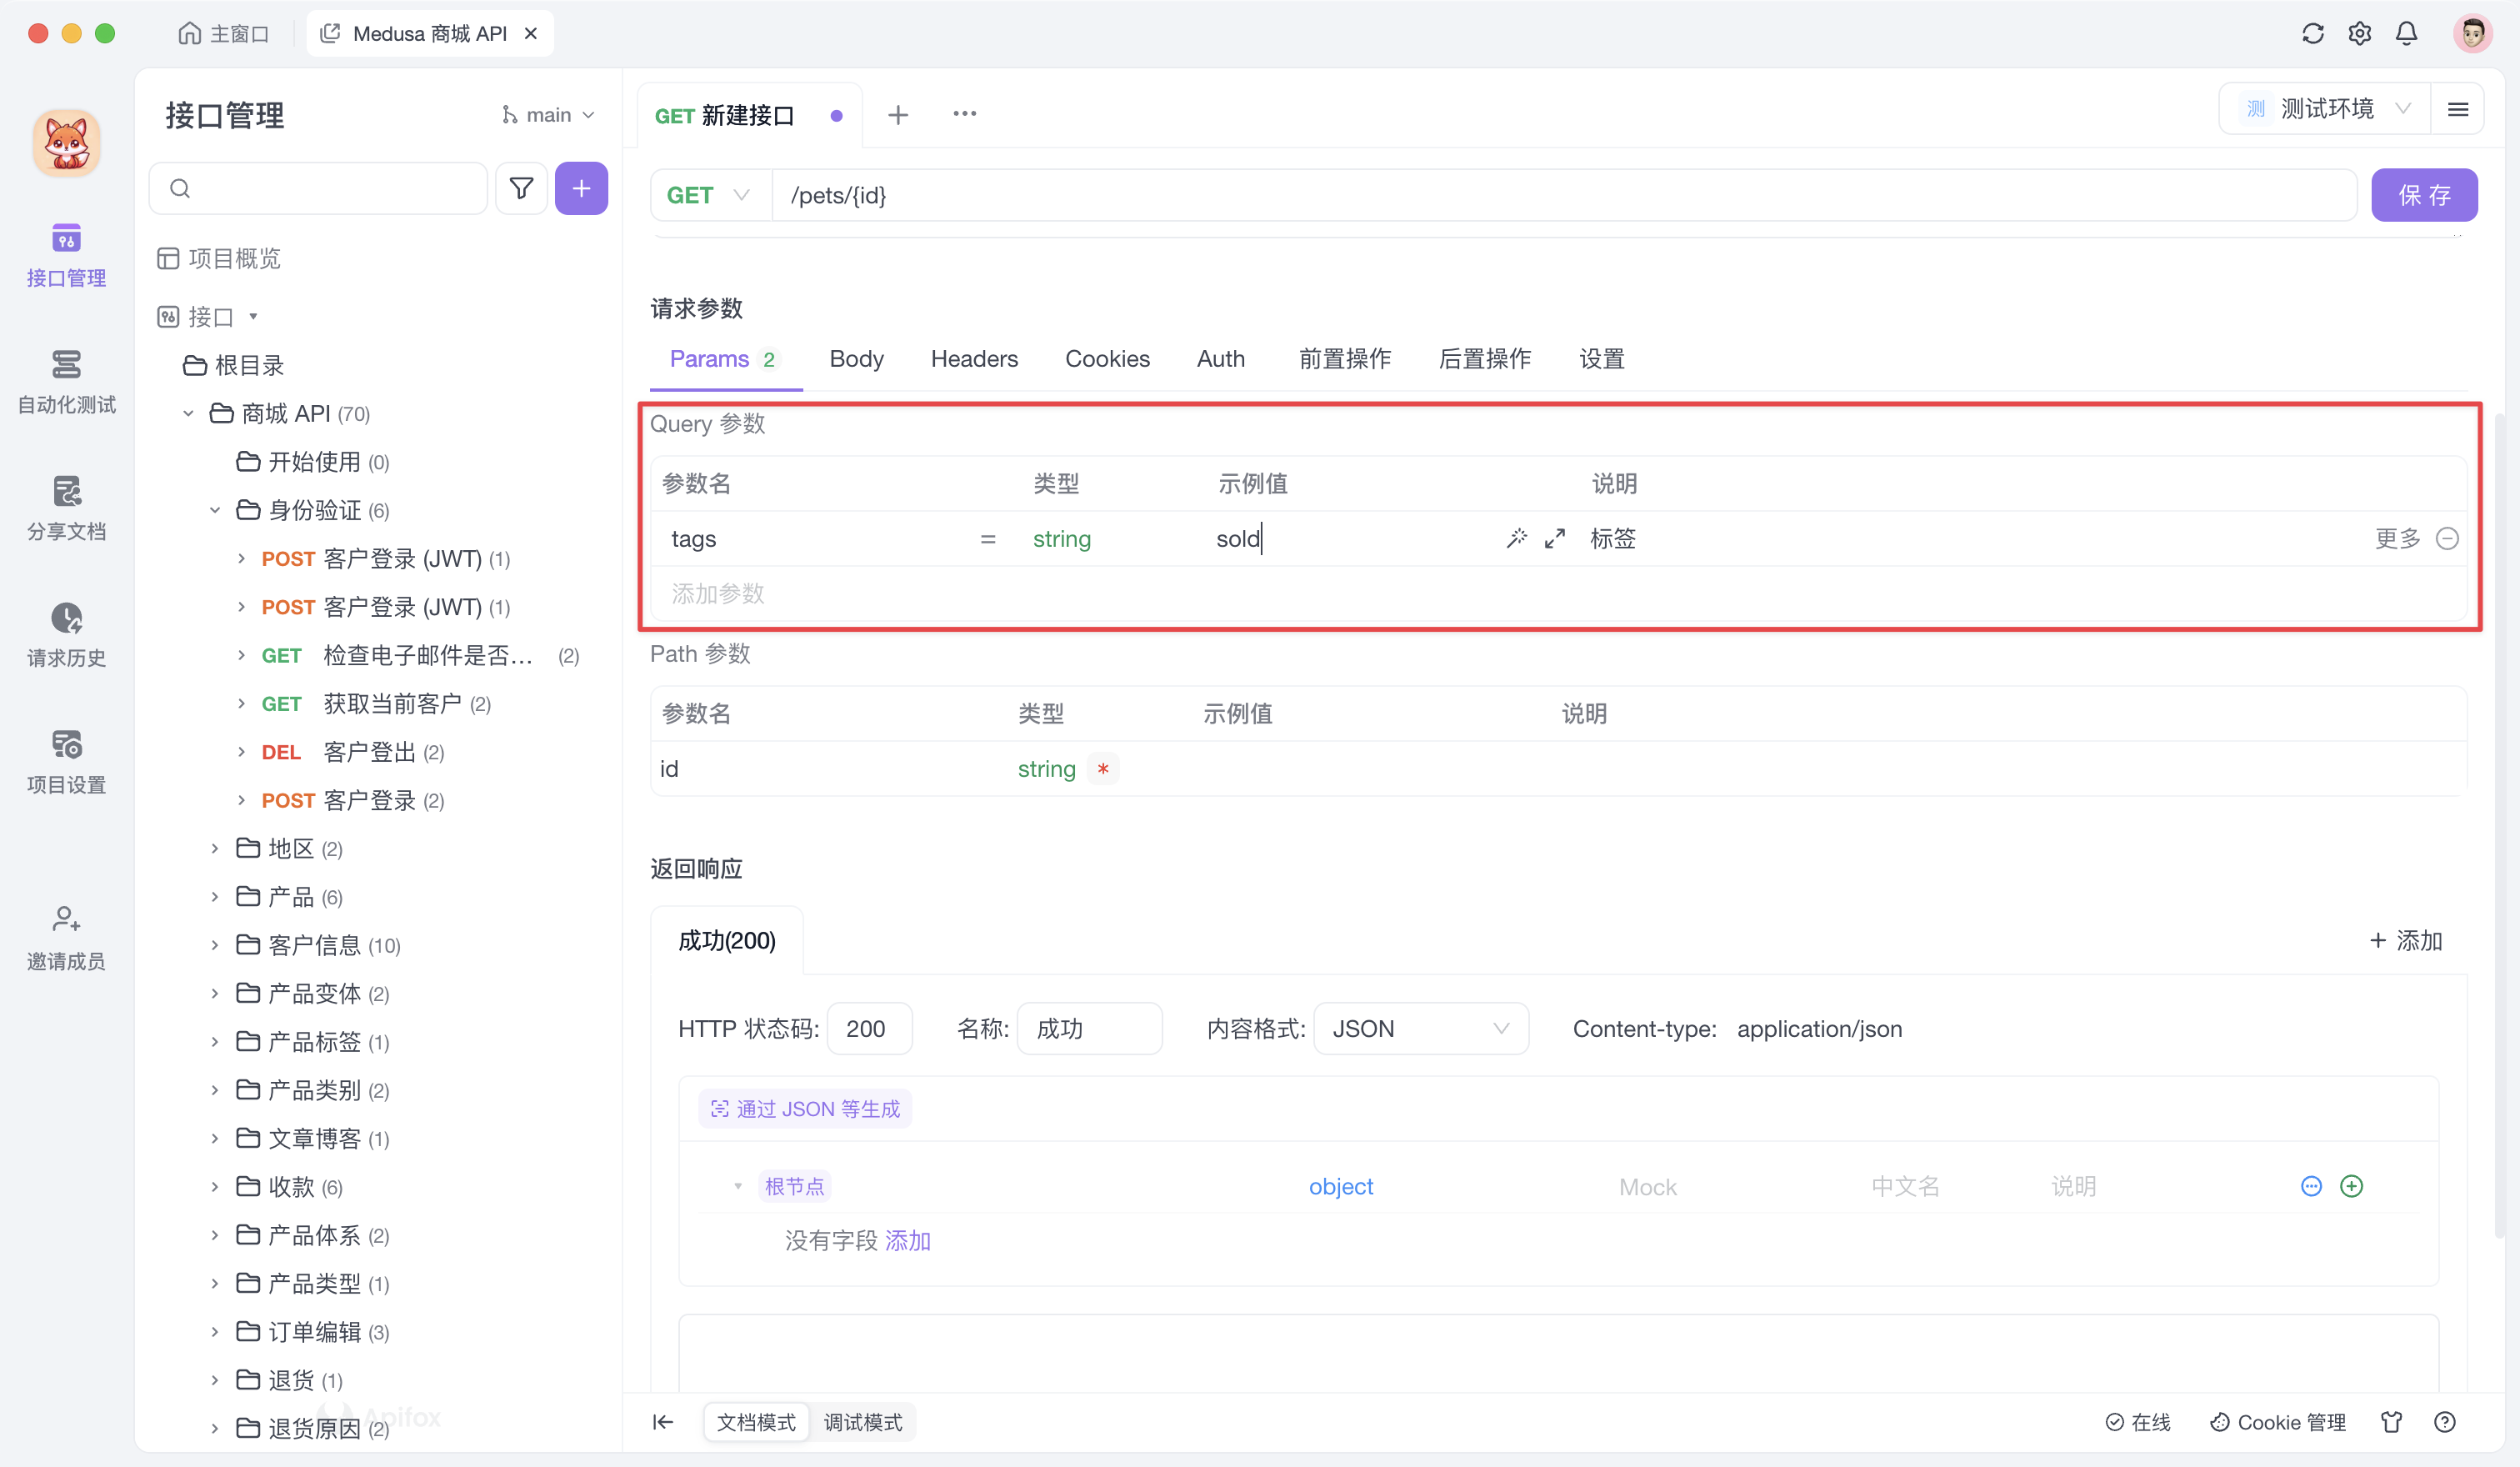2520x1467 pixels.
Task: Expand the tags value with the fullscreen icon
Action: pyautogui.click(x=1555, y=538)
